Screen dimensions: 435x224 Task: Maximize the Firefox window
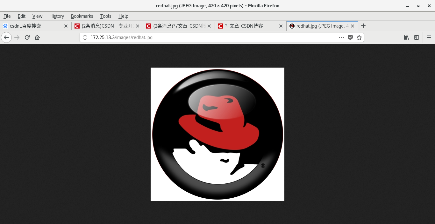point(418,6)
